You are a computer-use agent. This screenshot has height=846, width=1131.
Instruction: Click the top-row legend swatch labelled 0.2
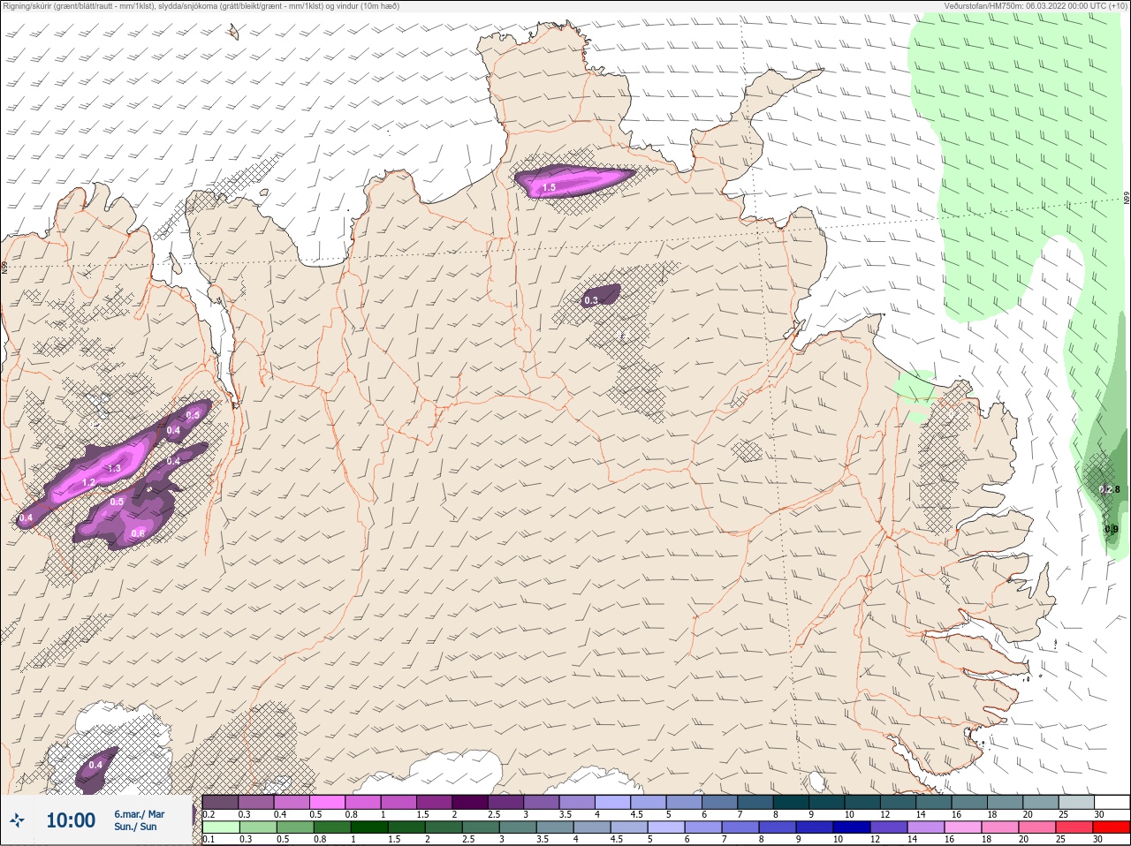pos(220,802)
